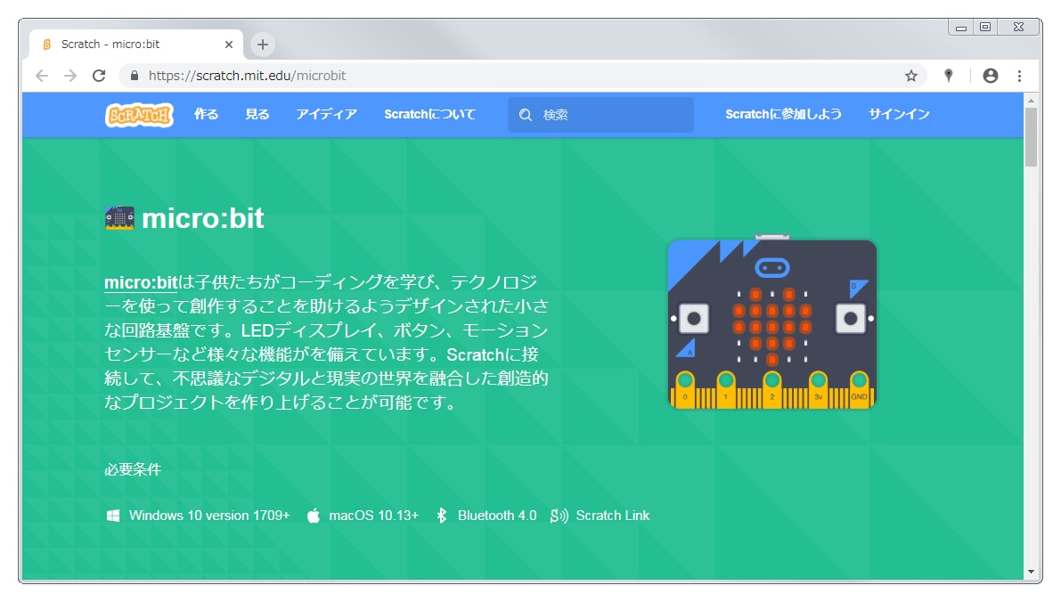Select the Scratch - micro:bit browser tab
Viewport: 1061px width, 602px height.
[135, 45]
